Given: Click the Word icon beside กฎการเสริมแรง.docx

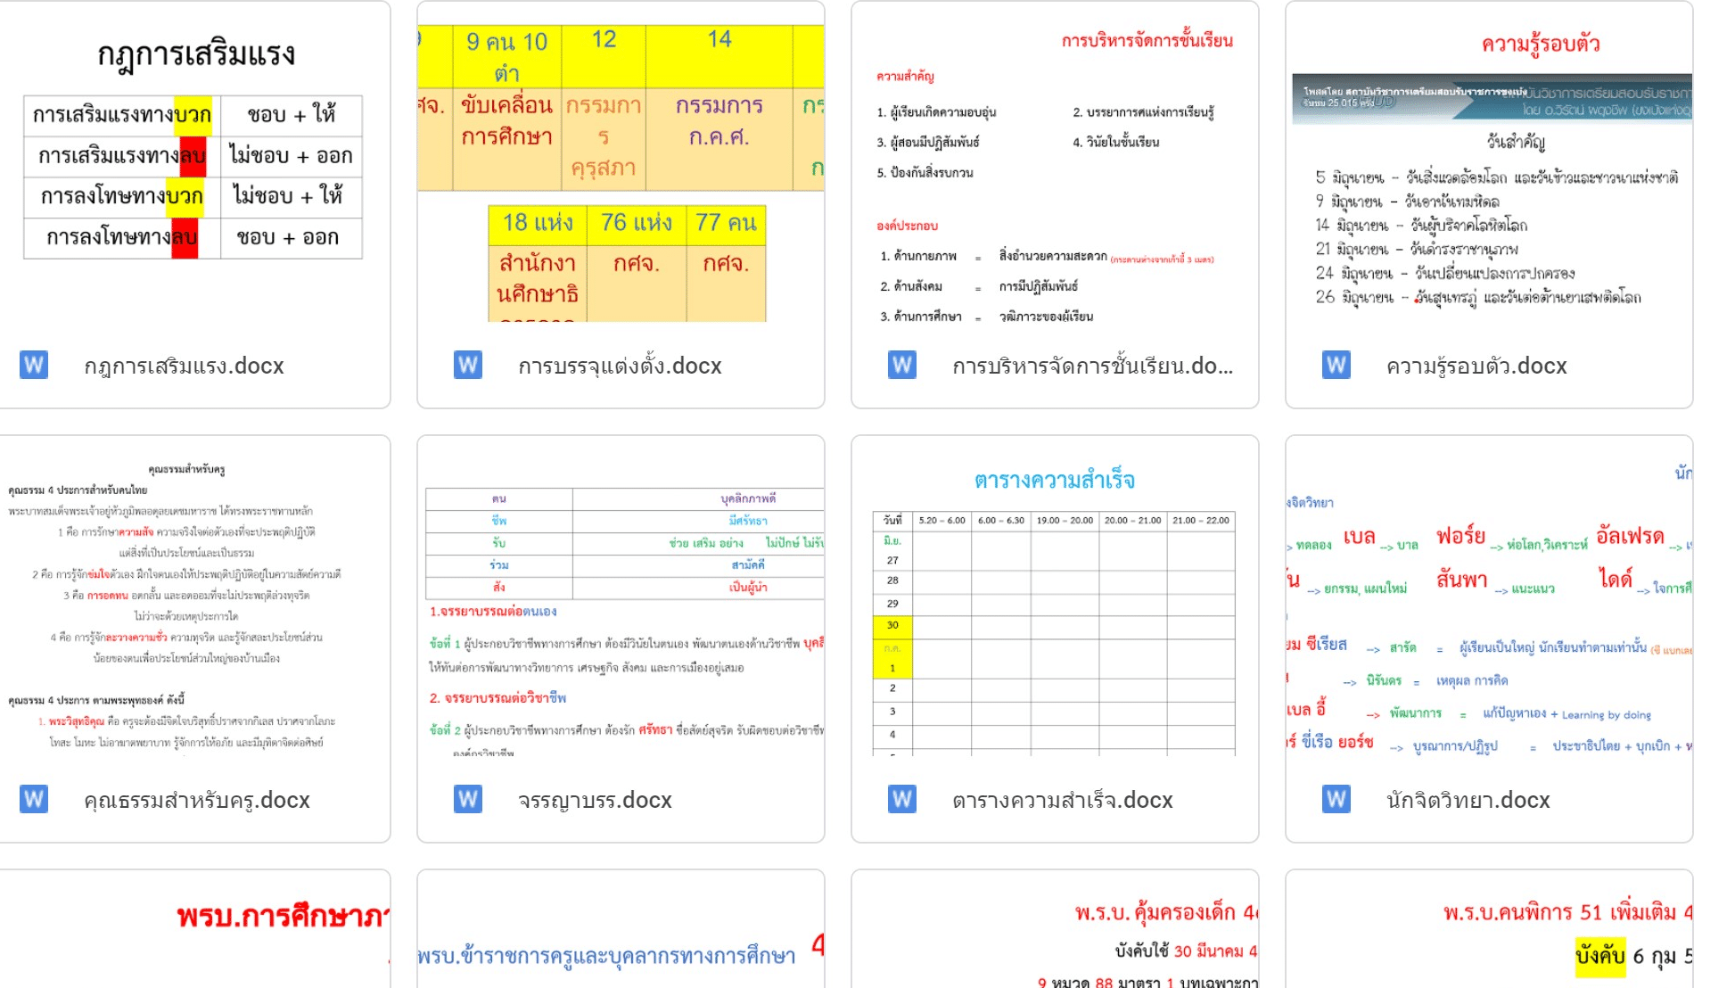Looking at the screenshot, I should [x=34, y=365].
